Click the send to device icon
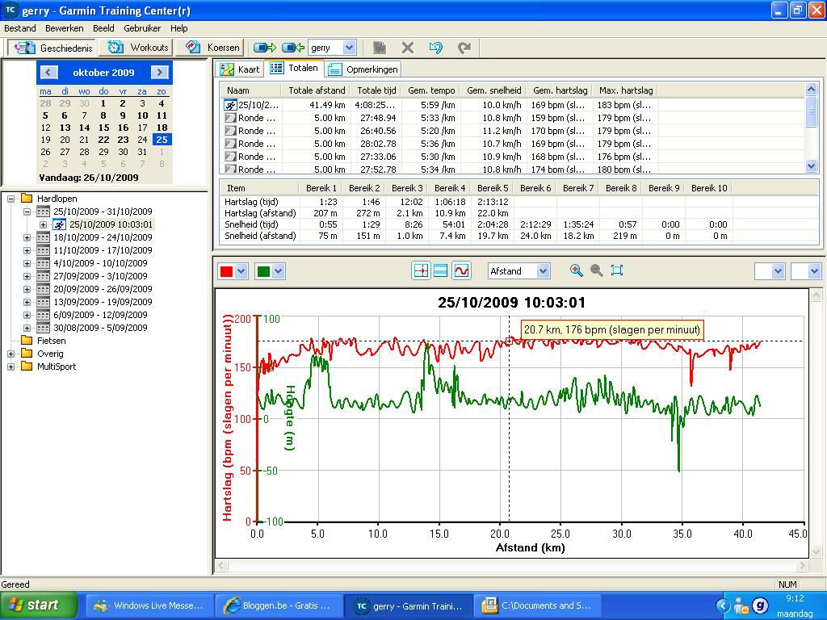Image resolution: width=827 pixels, height=620 pixels. (265, 48)
